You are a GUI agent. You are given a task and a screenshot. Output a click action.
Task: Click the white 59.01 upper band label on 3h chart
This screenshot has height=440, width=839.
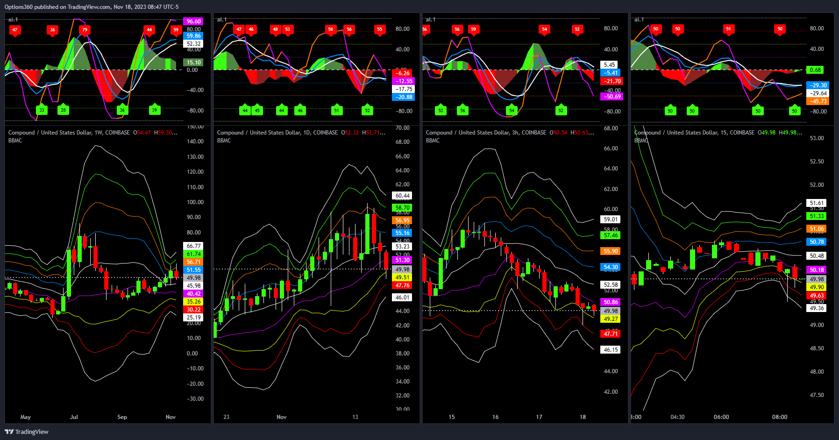[x=611, y=220]
